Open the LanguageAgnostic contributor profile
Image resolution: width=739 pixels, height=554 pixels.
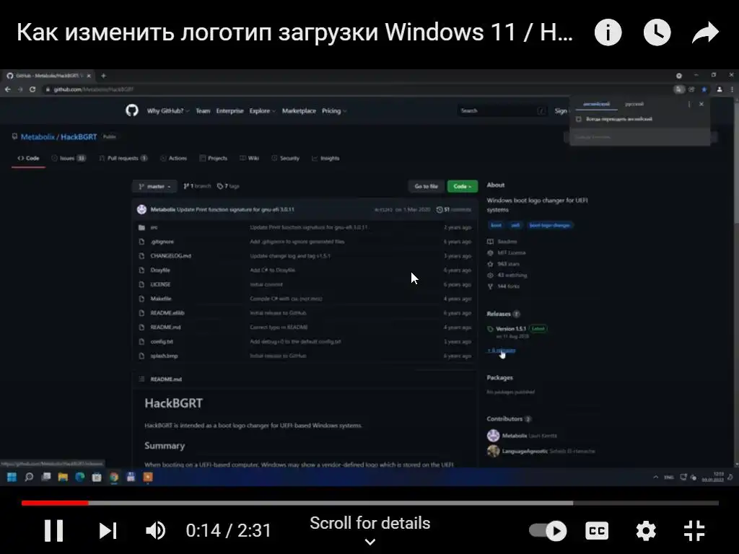click(x=525, y=451)
